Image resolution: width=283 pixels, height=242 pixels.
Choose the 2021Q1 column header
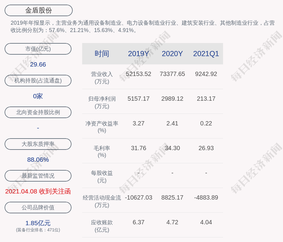206,54
